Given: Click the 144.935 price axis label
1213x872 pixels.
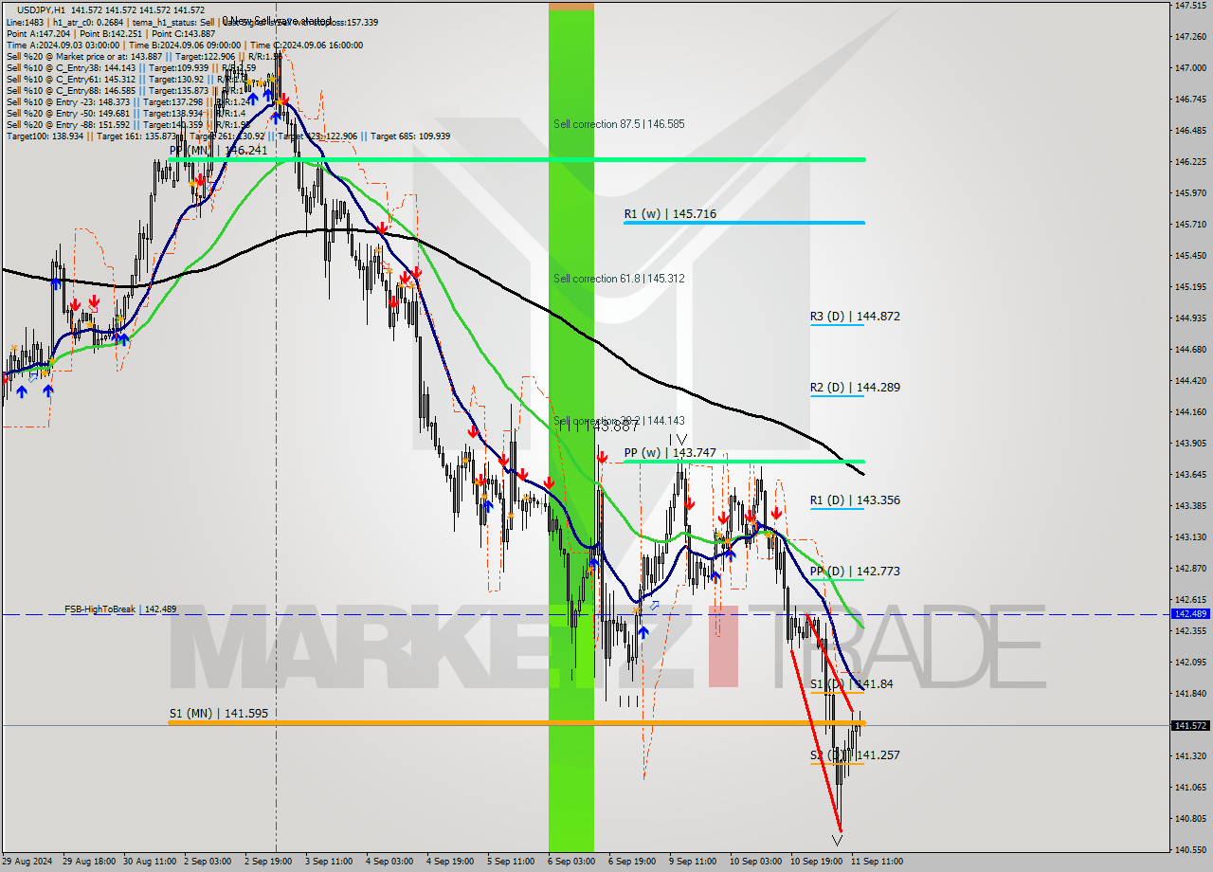Looking at the screenshot, I should [x=1190, y=318].
